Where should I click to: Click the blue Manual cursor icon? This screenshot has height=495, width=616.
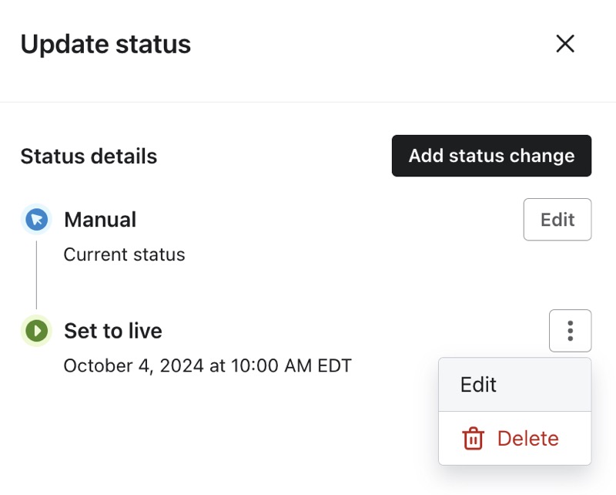click(35, 220)
